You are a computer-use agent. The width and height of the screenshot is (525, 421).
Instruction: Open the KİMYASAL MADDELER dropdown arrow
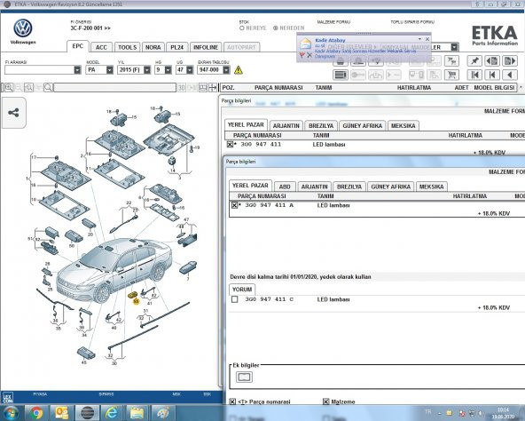[454, 47]
